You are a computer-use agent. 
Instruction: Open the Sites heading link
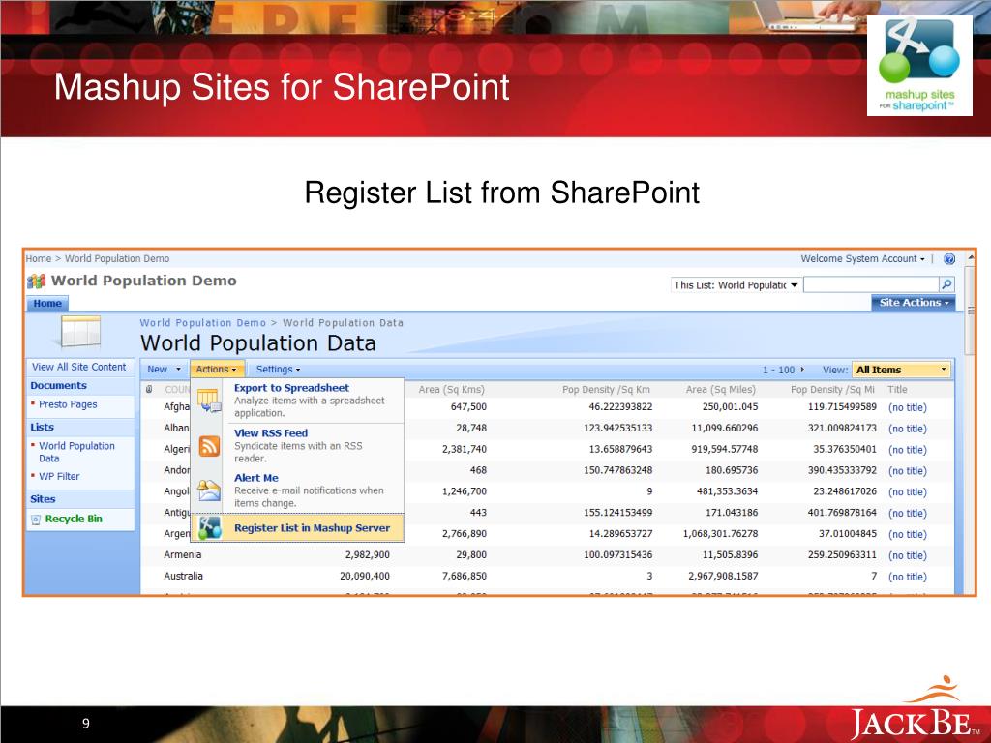[43, 499]
